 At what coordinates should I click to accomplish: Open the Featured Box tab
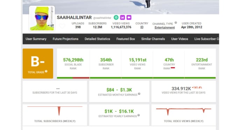(x=126, y=39)
